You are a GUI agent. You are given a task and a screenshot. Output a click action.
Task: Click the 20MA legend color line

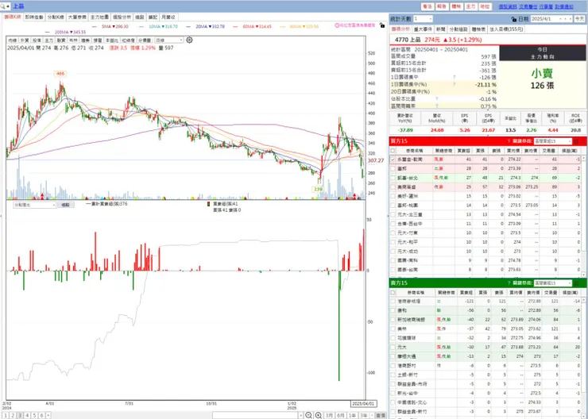[188, 27]
